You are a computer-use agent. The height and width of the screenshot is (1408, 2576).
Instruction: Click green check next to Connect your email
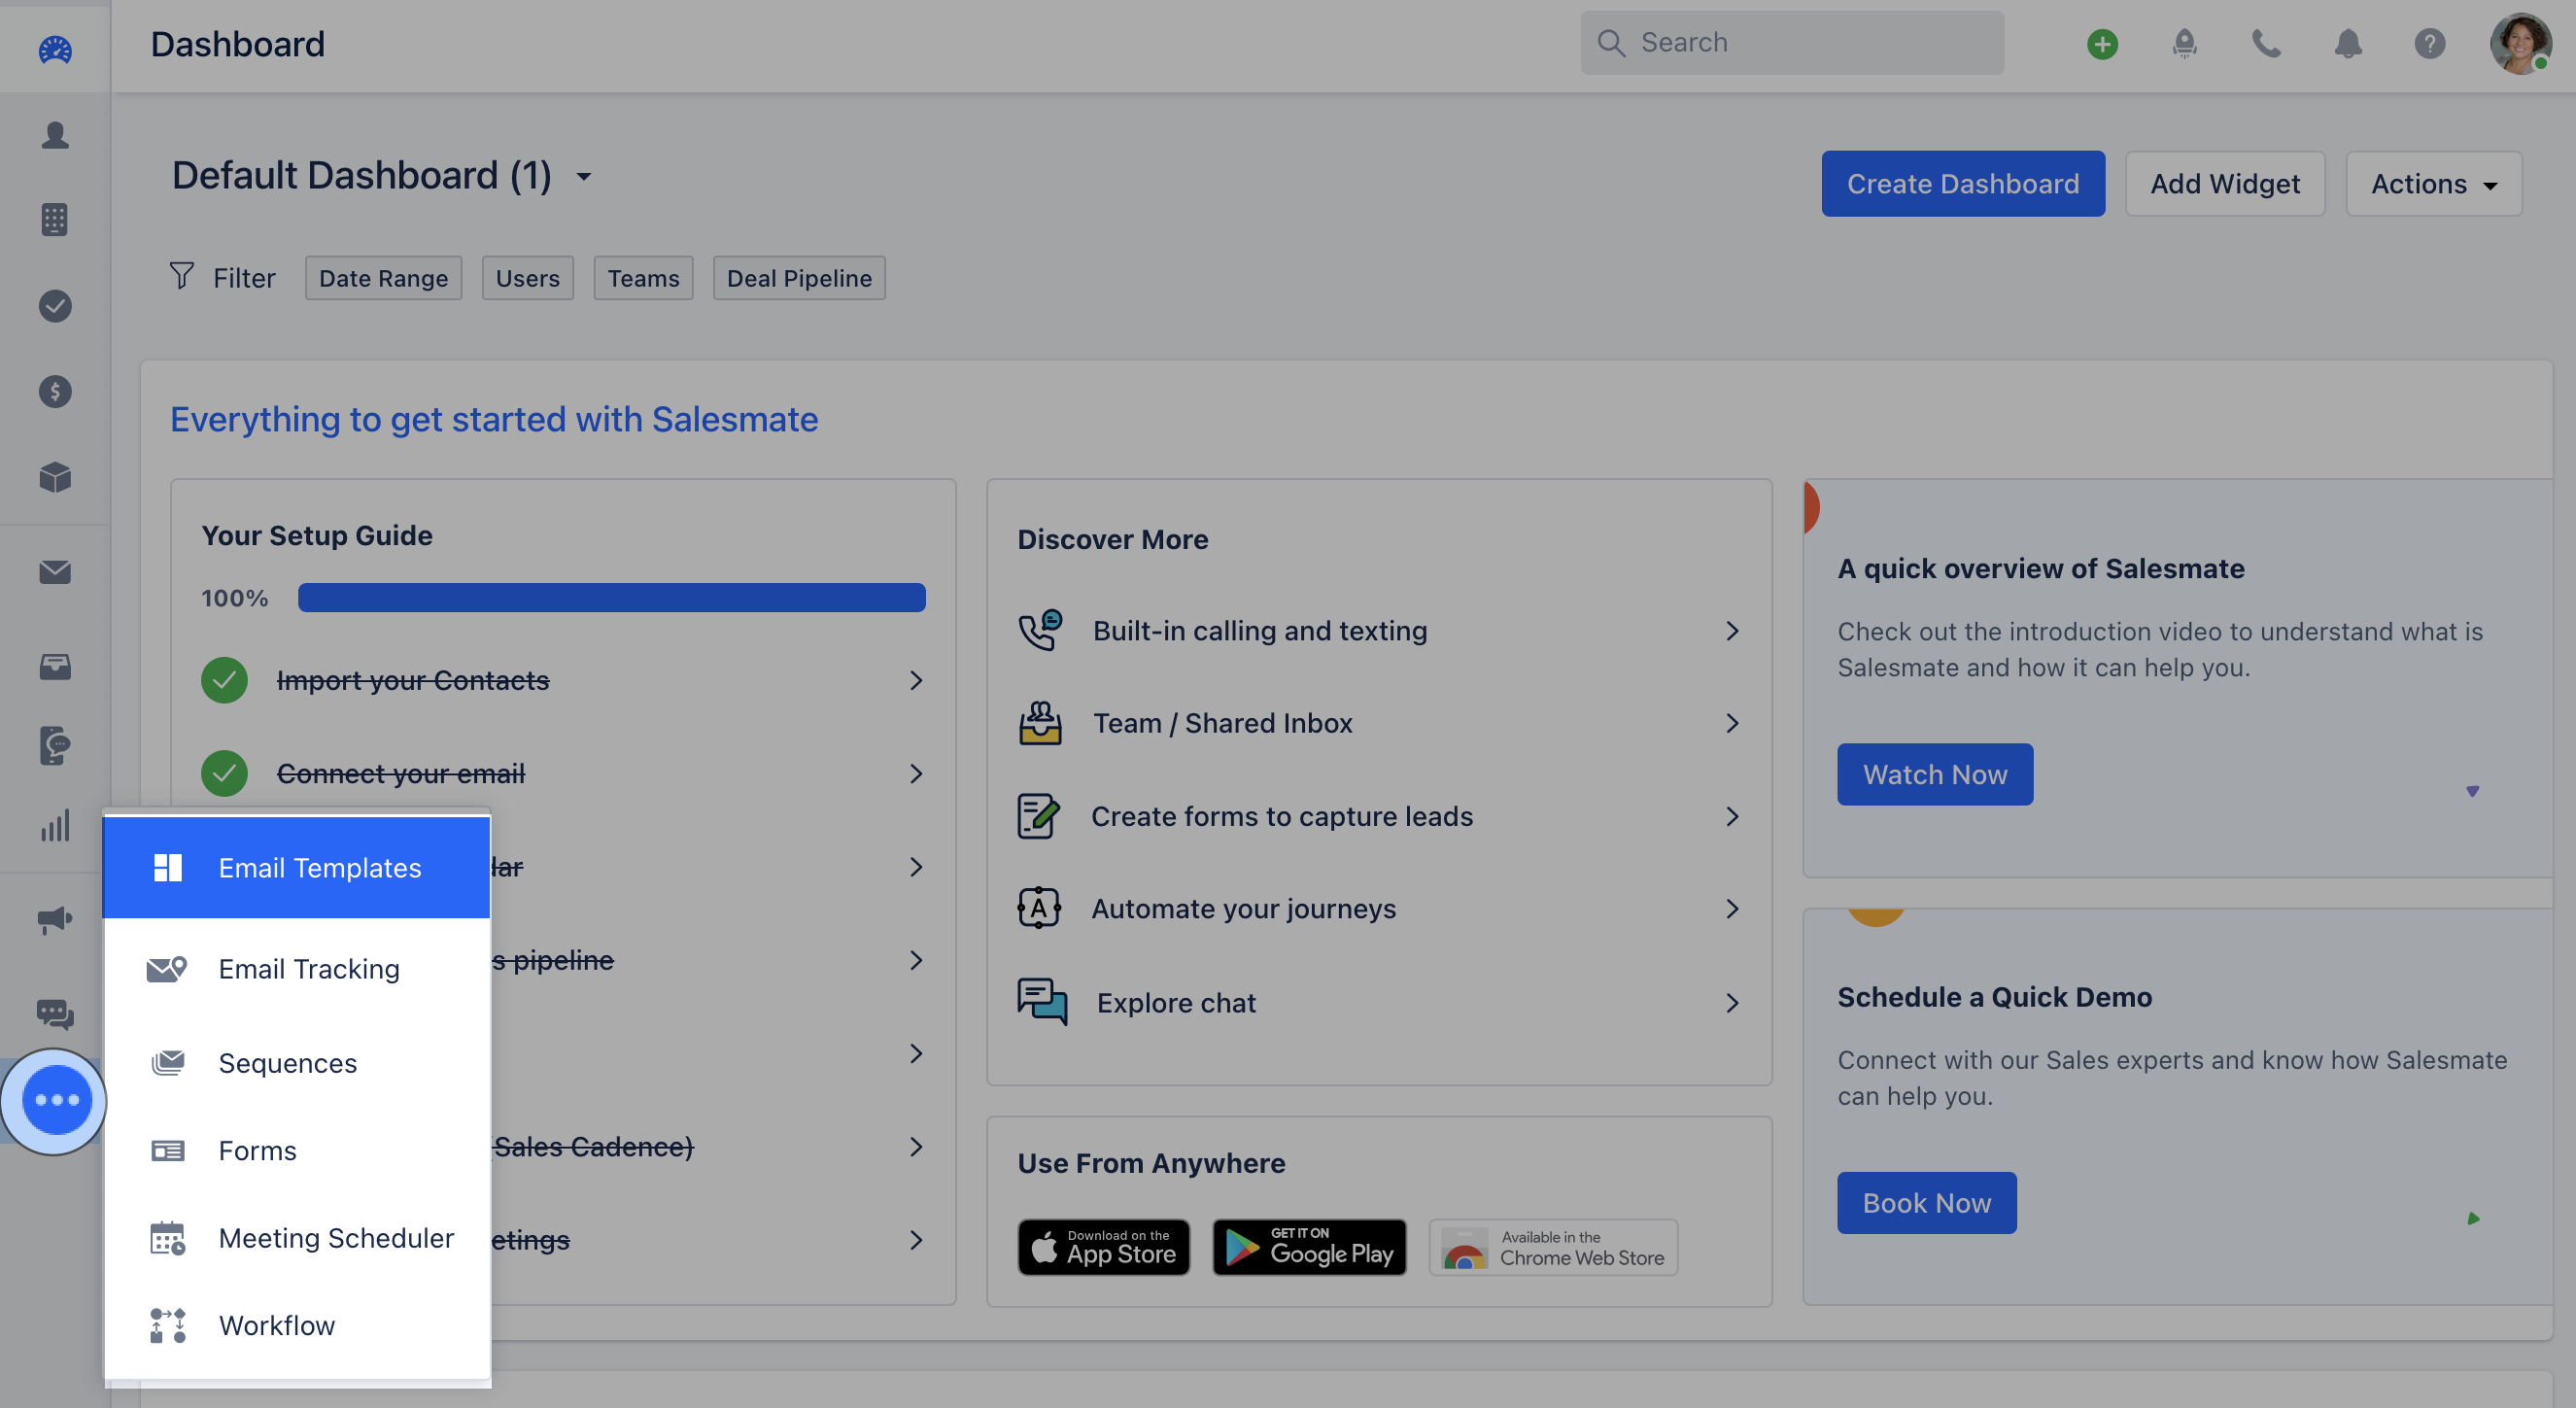coord(224,773)
